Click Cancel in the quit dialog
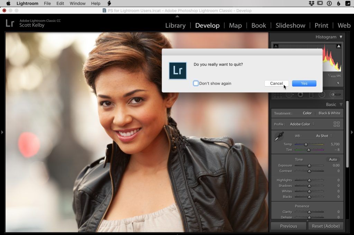The image size is (354, 235). tap(276, 83)
